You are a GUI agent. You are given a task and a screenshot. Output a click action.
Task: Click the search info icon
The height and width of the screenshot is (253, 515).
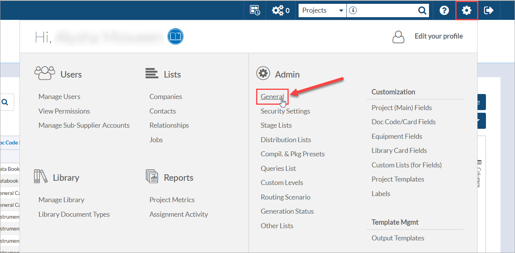pyautogui.click(x=353, y=11)
